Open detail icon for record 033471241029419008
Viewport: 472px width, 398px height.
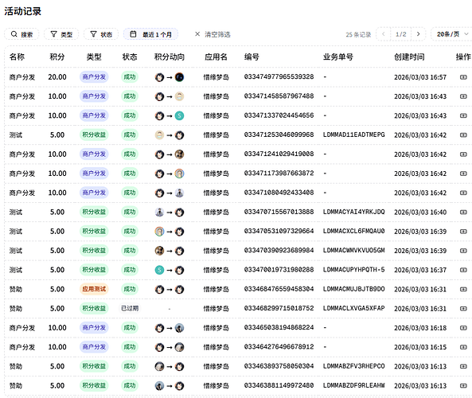pyautogui.click(x=463, y=154)
